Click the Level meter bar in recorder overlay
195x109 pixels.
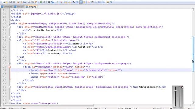180,96
